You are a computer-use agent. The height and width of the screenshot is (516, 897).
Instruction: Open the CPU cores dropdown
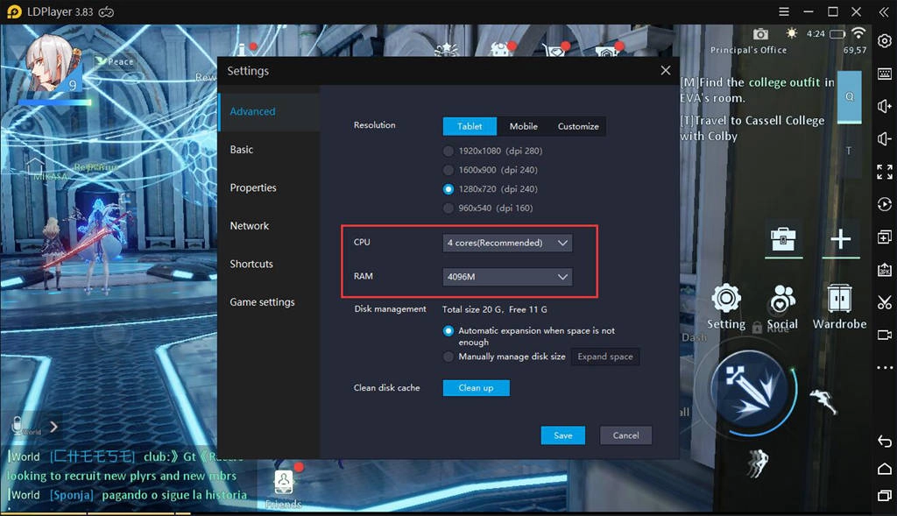pyautogui.click(x=507, y=243)
